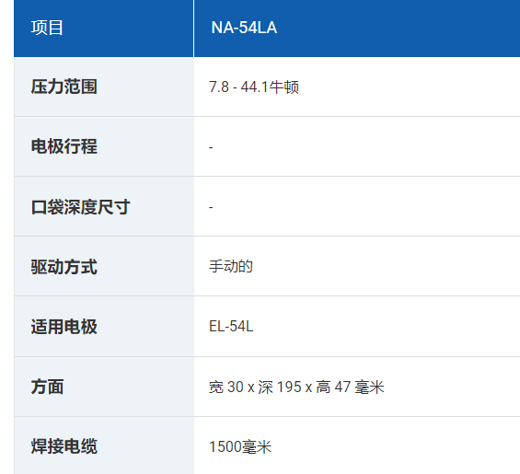Select the 适用电极 row label

coord(64,327)
